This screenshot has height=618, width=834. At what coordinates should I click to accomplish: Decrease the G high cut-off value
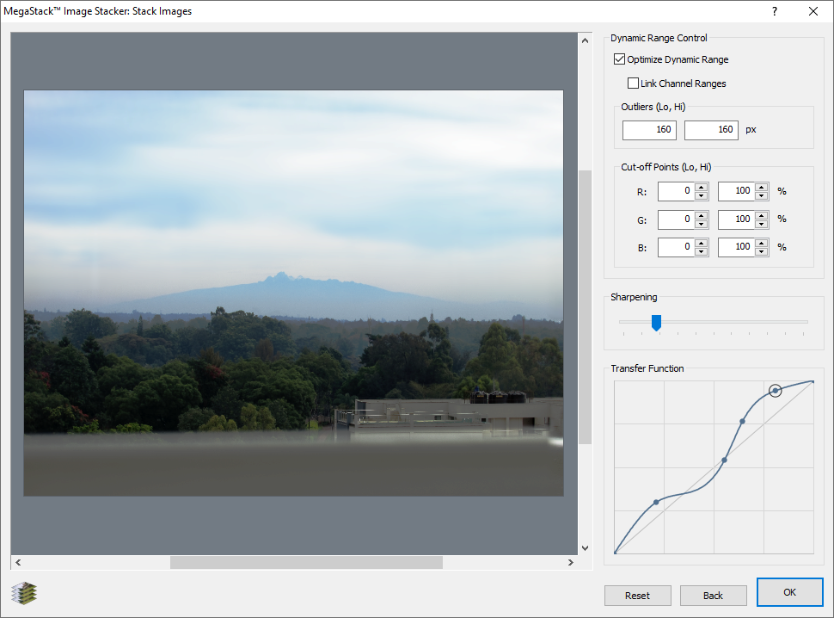coord(761,224)
